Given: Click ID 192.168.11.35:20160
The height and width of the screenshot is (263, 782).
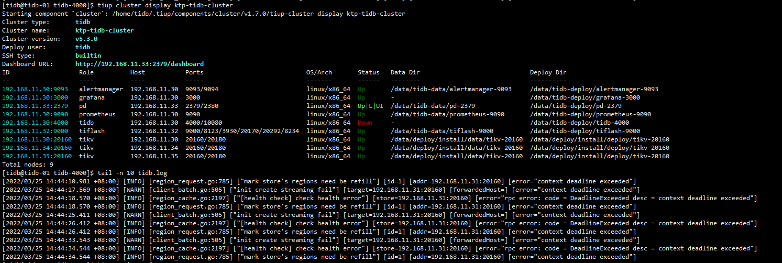Looking at the screenshot, I should pyautogui.click(x=37, y=156).
